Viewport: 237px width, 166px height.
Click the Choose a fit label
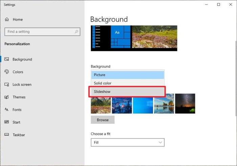click(101, 134)
